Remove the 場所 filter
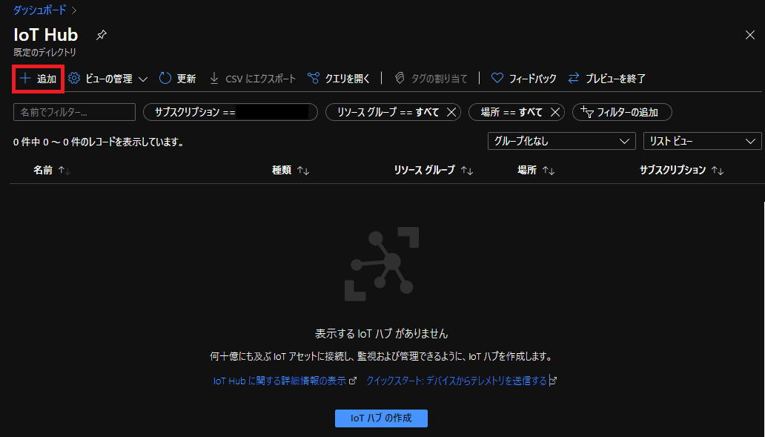This screenshot has width=765, height=437. coord(555,112)
